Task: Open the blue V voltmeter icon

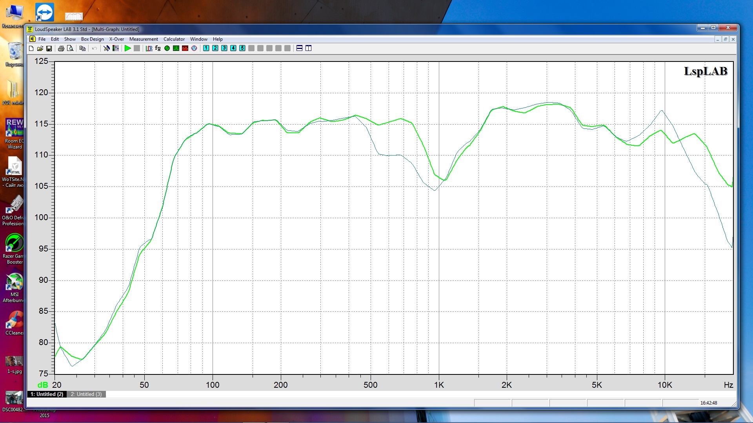Action: coord(194,48)
